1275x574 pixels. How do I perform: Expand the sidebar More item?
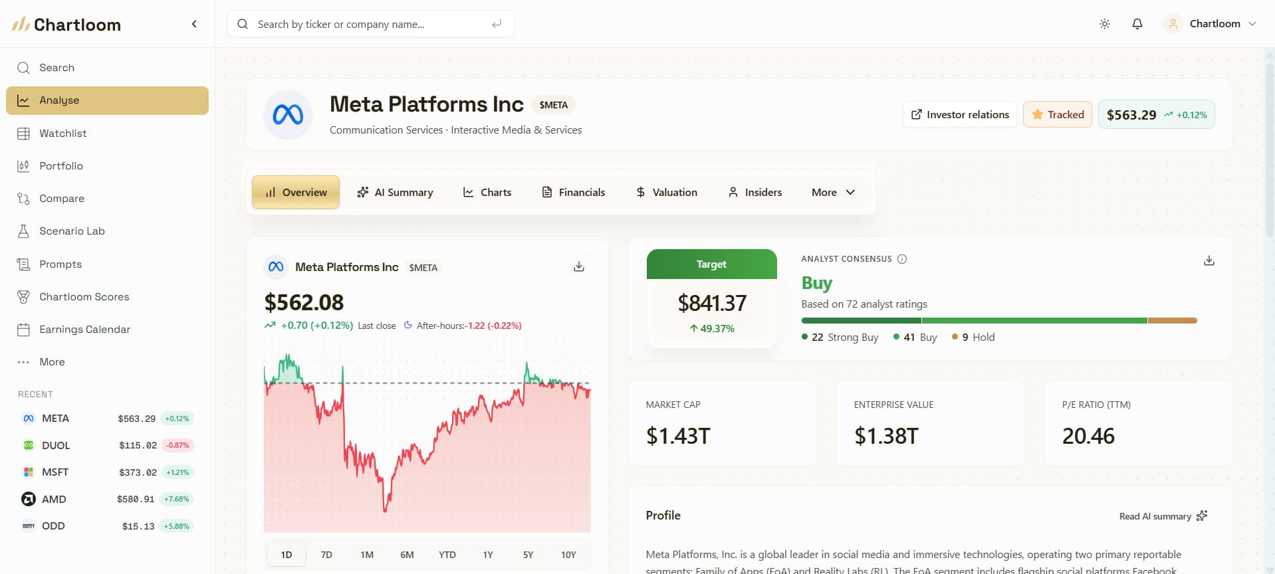coord(107,362)
